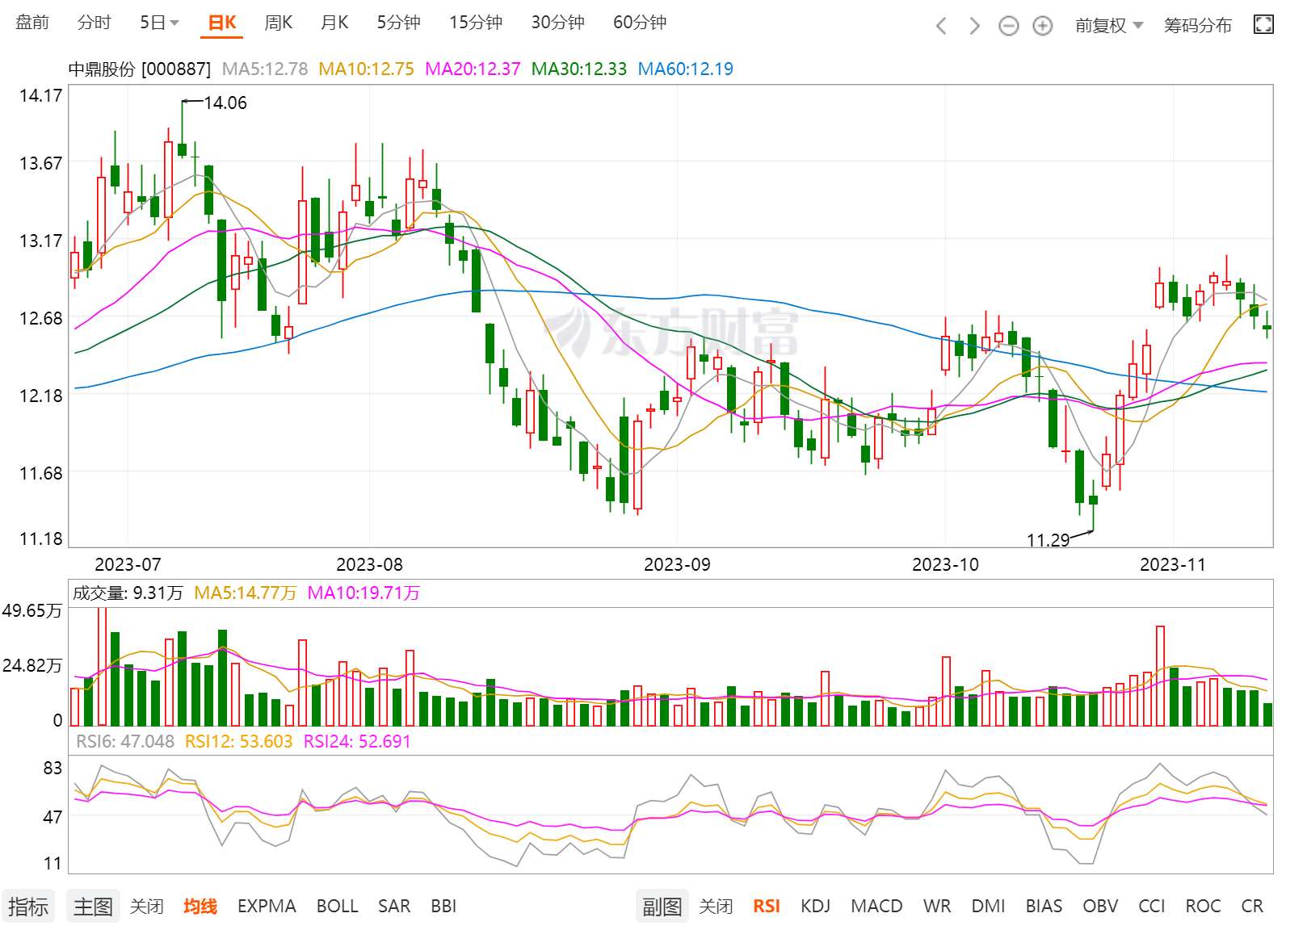Enter fullscreen chart mode
Viewport: 1307px width, 930px height.
tap(1263, 25)
